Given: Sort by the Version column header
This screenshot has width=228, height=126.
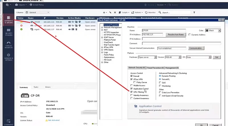Looking at the screenshot, I should point(60,18).
